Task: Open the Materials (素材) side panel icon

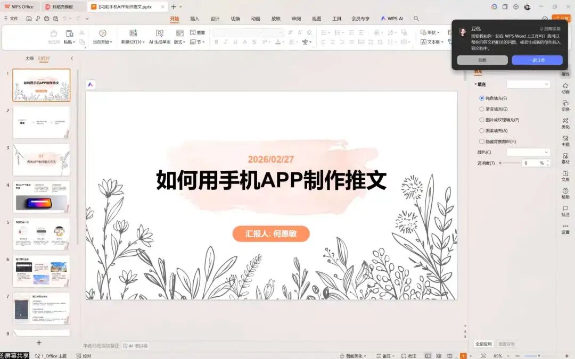Action: click(565, 158)
